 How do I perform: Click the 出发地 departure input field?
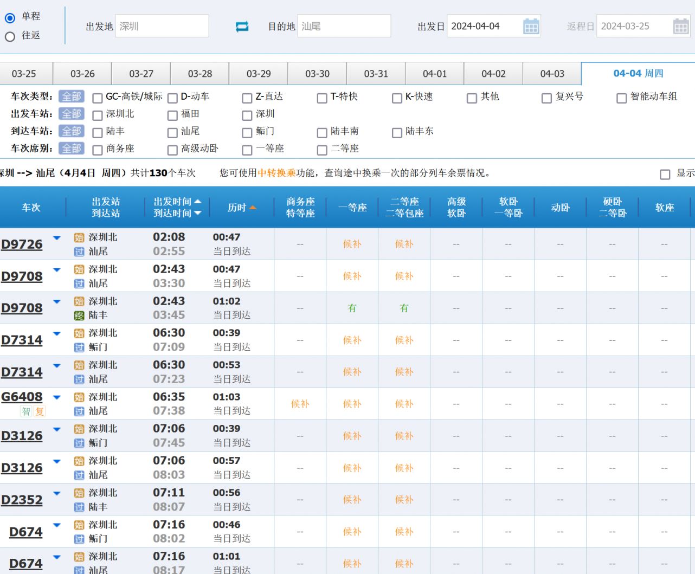pos(162,26)
